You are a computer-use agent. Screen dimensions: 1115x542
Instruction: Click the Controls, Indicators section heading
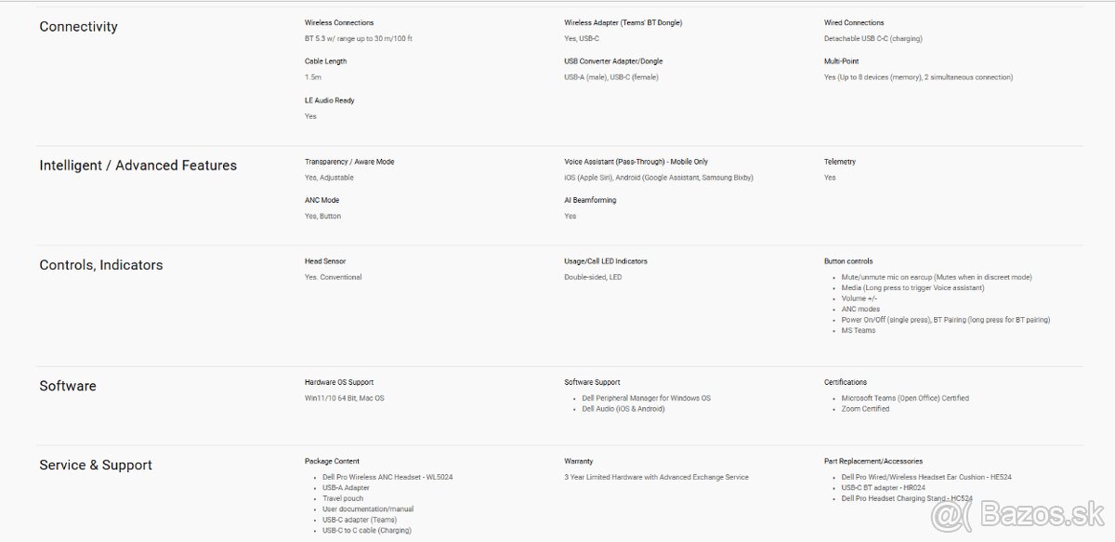pos(100,265)
